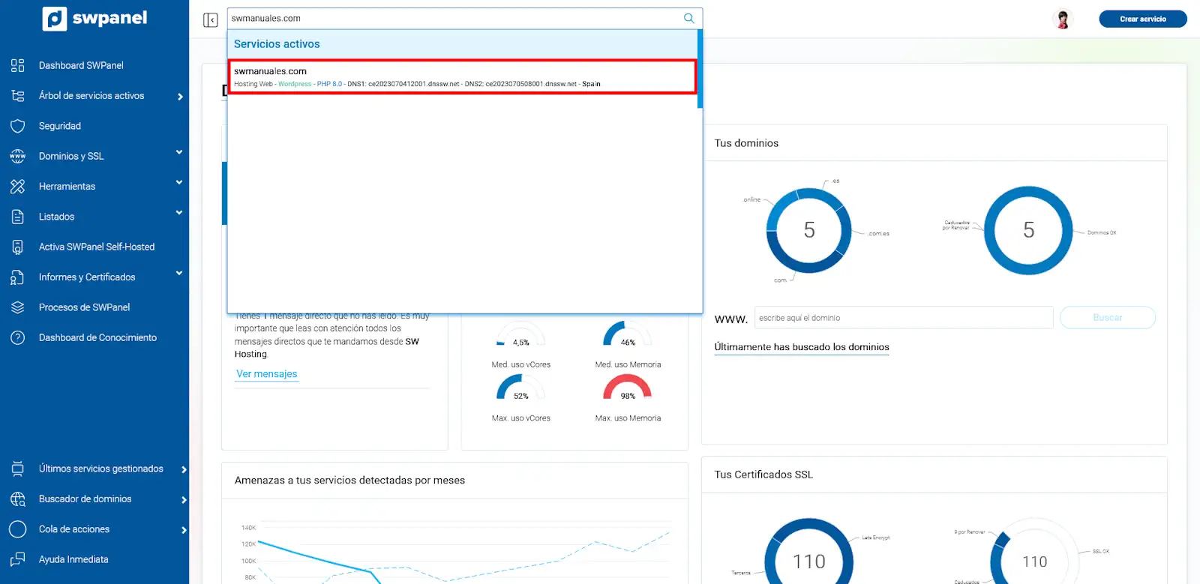
Task: Click Amenazas a tus servicios detectadas heading
Action: [349, 481]
